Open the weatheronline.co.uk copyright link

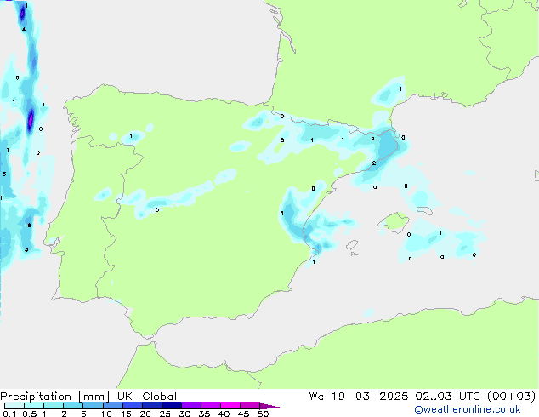(468, 409)
